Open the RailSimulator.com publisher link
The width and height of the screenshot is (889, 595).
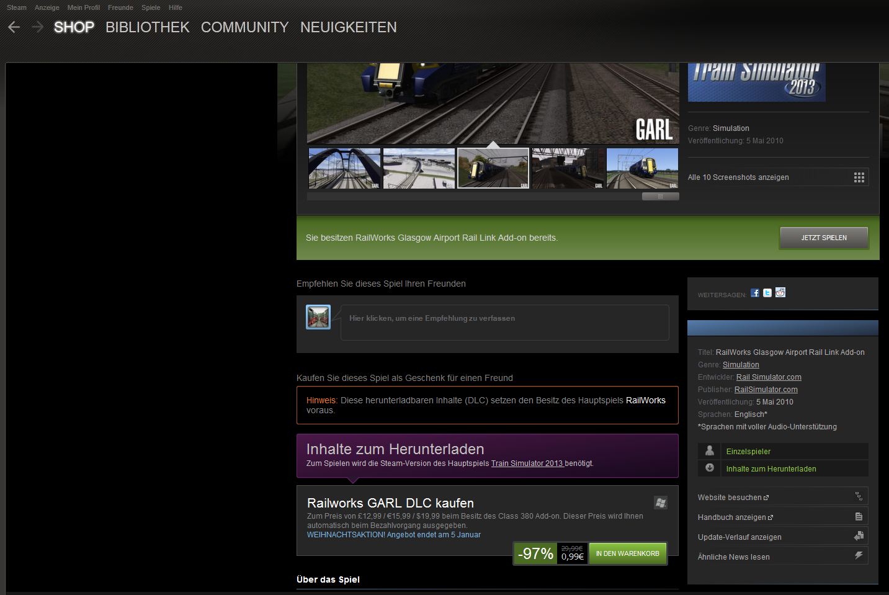(766, 390)
